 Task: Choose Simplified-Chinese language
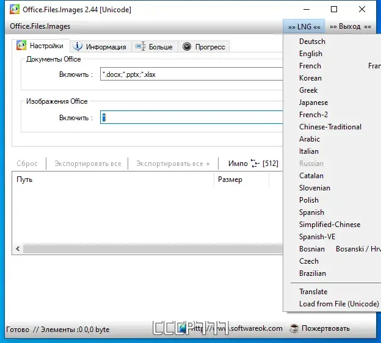click(330, 225)
